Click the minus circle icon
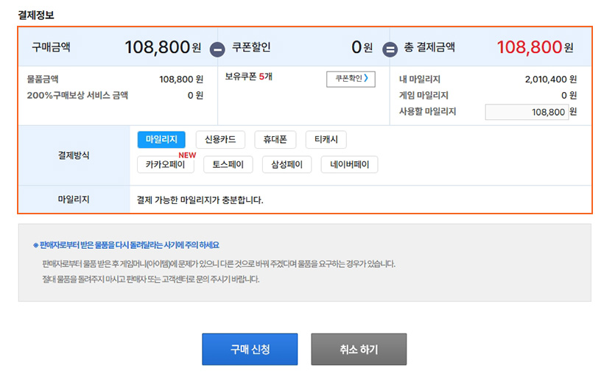The image size is (604, 380). (217, 49)
